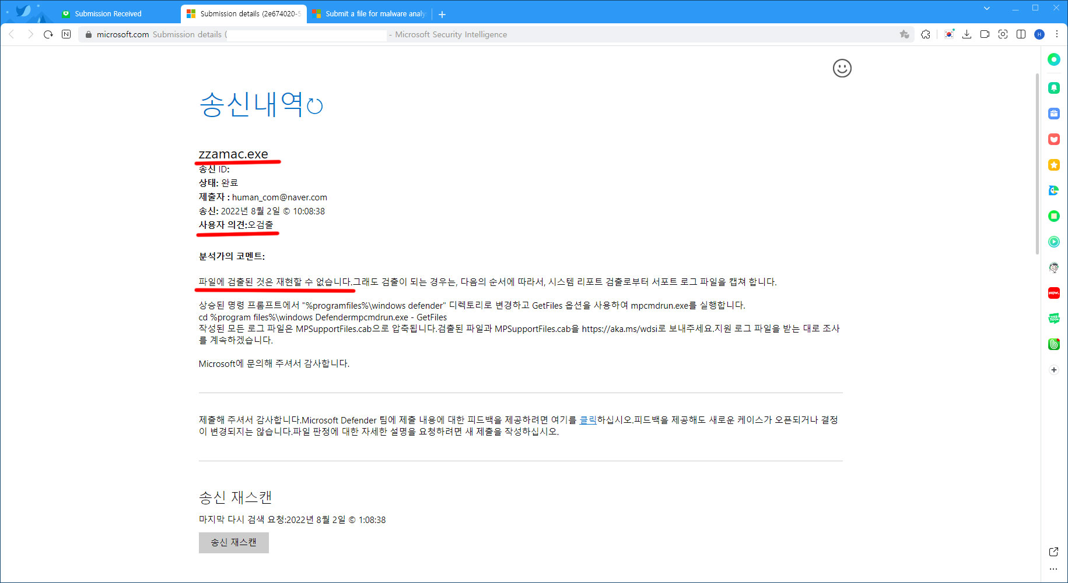
Task: Add a sidebar app with plus
Action: (1053, 370)
